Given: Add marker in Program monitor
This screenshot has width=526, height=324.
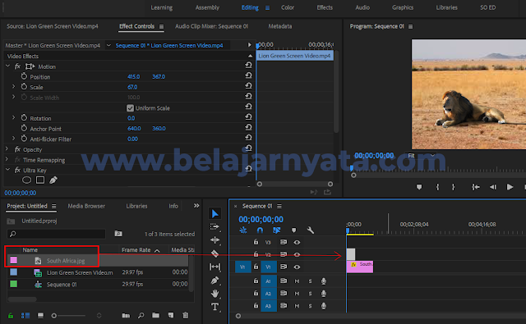Looking at the screenshot, I should [x=419, y=187].
